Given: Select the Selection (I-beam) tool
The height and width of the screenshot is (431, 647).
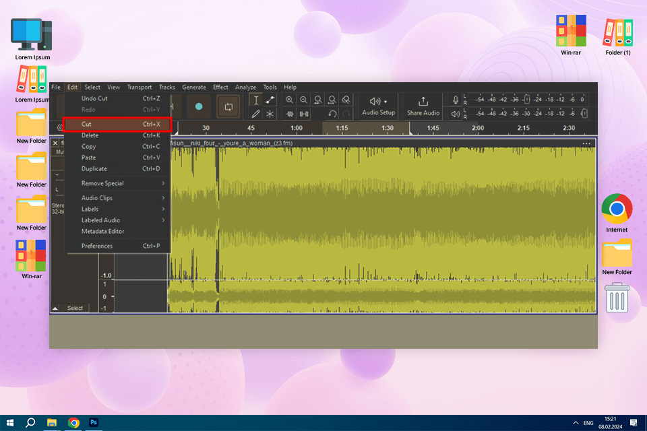Looking at the screenshot, I should (256, 100).
